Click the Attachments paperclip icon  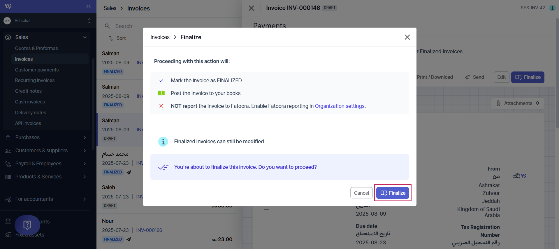point(498,103)
